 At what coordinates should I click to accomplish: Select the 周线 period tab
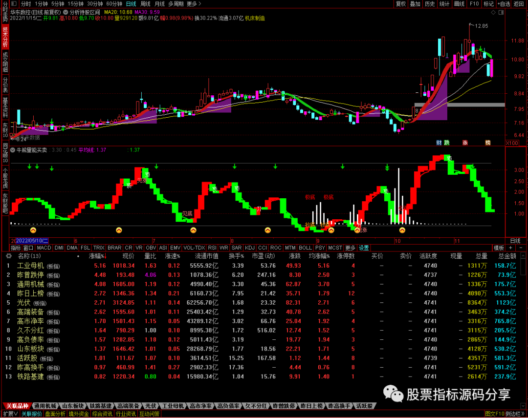[x=145, y=4]
